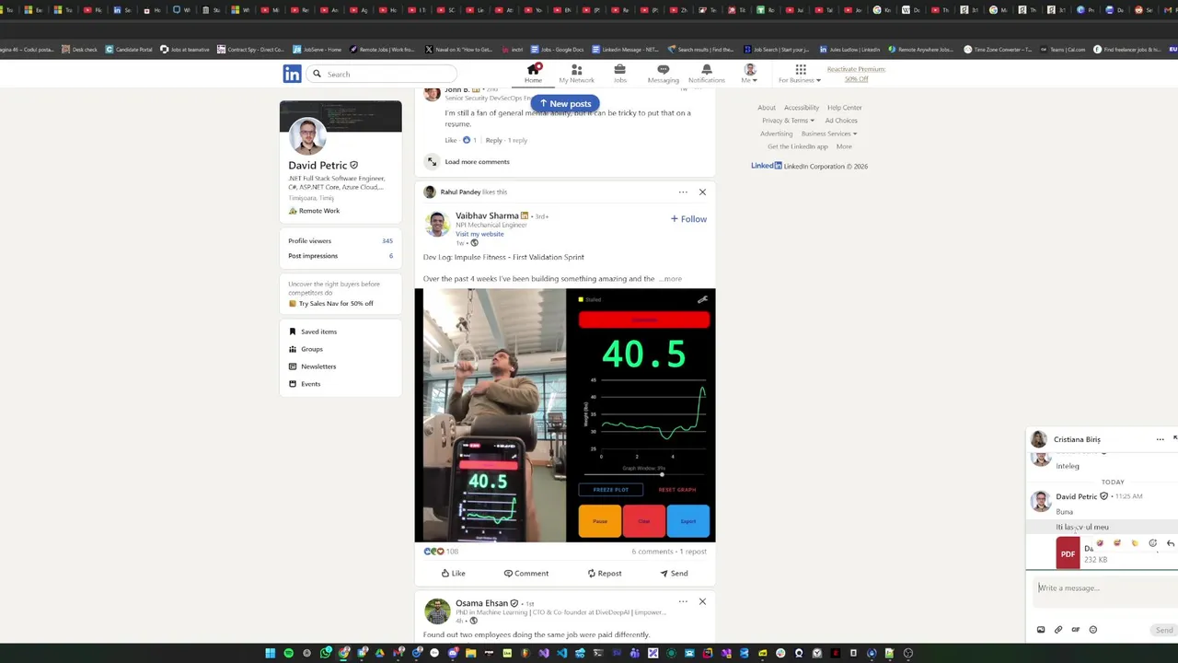Attach an image in chat
This screenshot has width=1178, height=663.
(x=1041, y=630)
